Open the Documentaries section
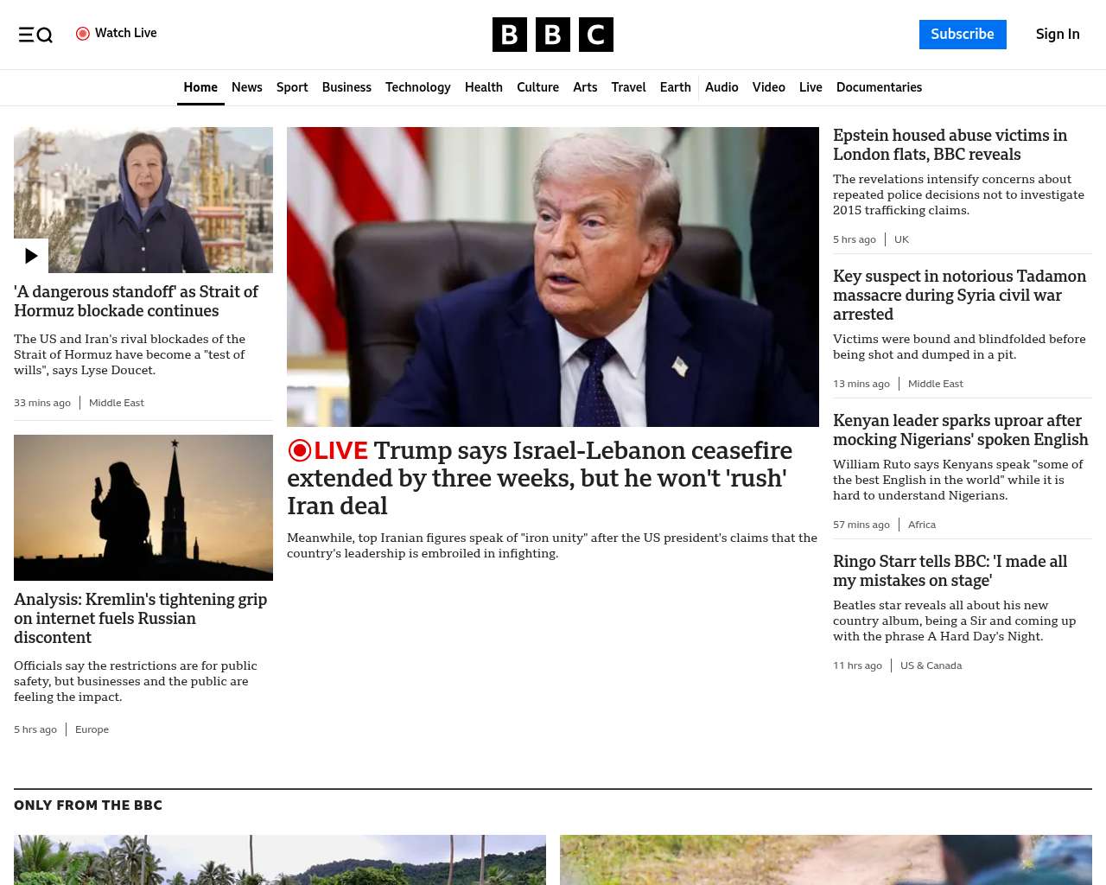The width and height of the screenshot is (1106, 885). (x=879, y=87)
